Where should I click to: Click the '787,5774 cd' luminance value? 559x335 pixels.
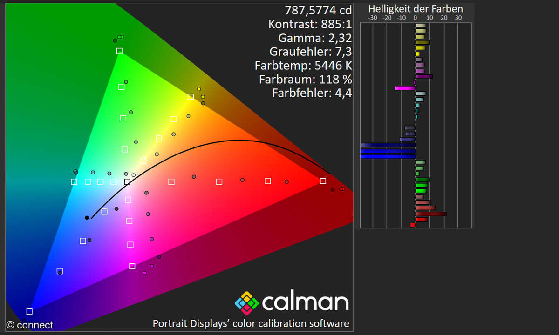point(318,10)
